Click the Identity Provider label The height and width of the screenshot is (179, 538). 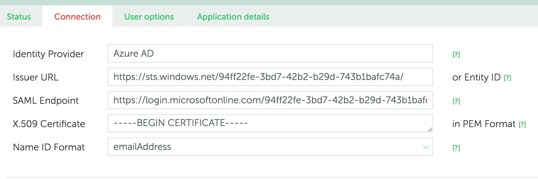pyautogui.click(x=48, y=54)
